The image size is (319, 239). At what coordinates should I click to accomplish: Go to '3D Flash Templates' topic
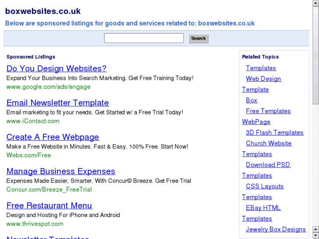(274, 132)
